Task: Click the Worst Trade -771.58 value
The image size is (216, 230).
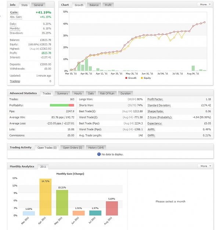Action: tap(138, 117)
